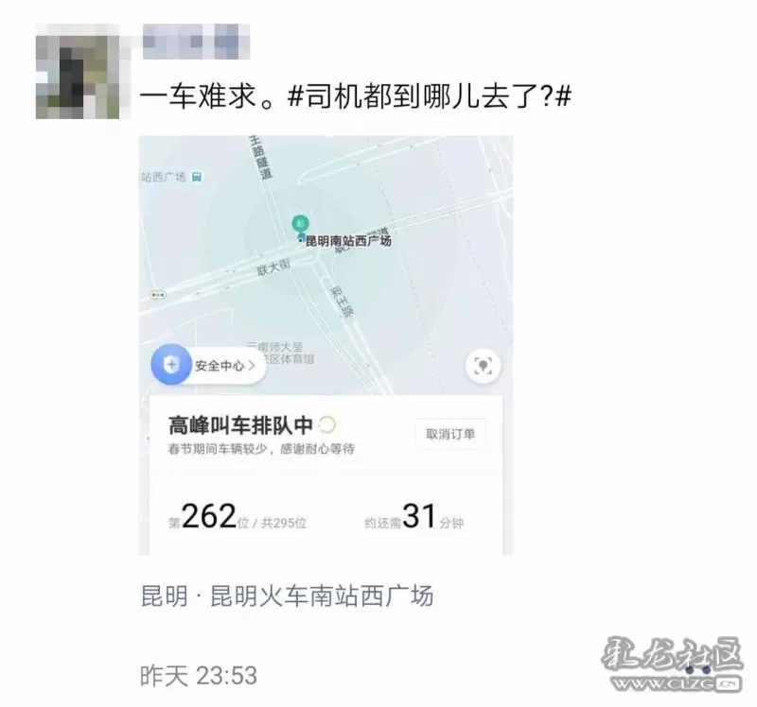Click the 取消订单 button
This screenshot has width=757, height=707.
click(x=450, y=434)
